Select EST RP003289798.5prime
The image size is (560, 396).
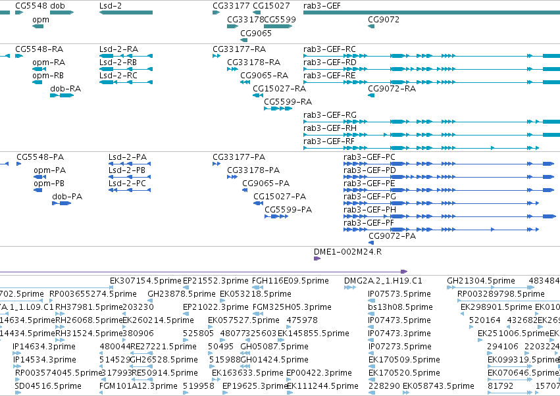[501, 294]
